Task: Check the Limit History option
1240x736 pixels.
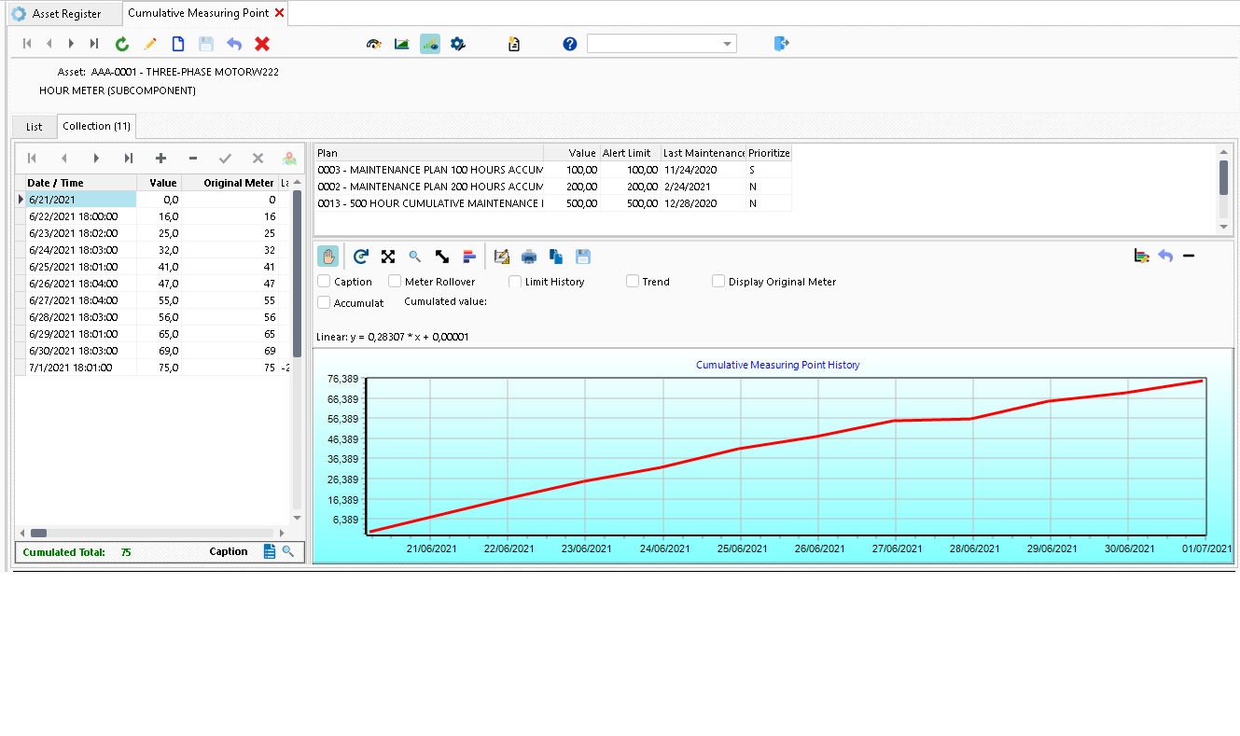Action: coord(514,281)
